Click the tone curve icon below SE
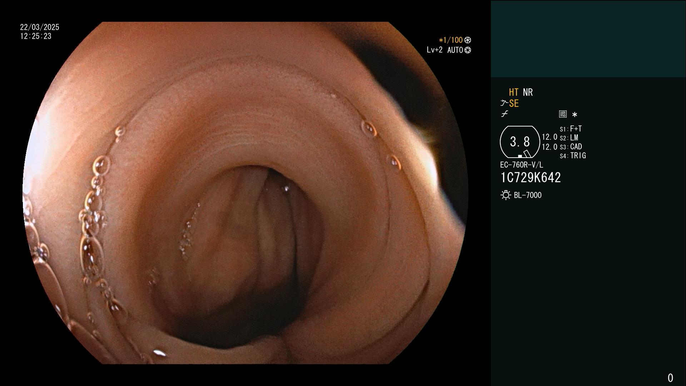Screen dimensions: 686x386 pyautogui.click(x=504, y=114)
